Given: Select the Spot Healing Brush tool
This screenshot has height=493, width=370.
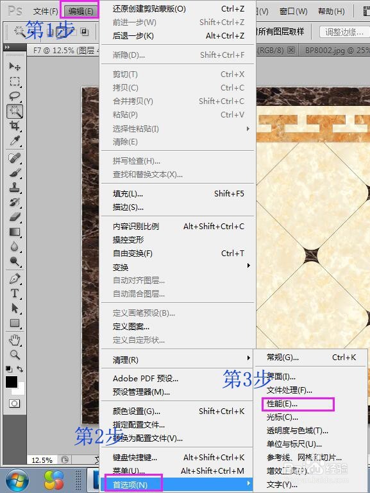Looking at the screenshot, I should point(15,158).
